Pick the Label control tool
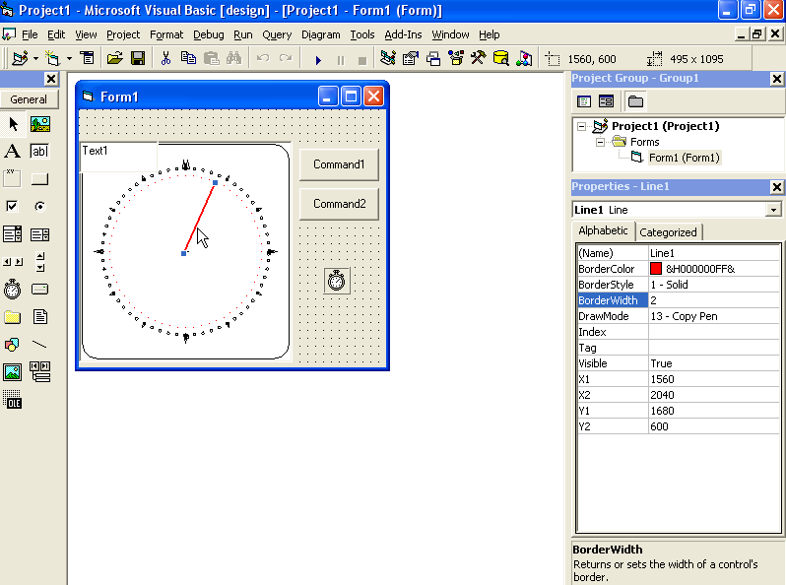 [13, 151]
